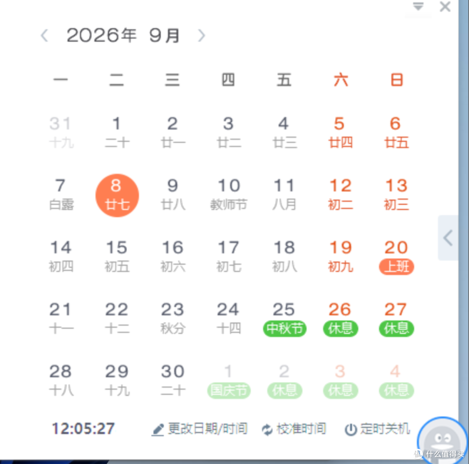This screenshot has width=469, height=464.
Task: Select September 12 初二
Action: tap(340, 194)
